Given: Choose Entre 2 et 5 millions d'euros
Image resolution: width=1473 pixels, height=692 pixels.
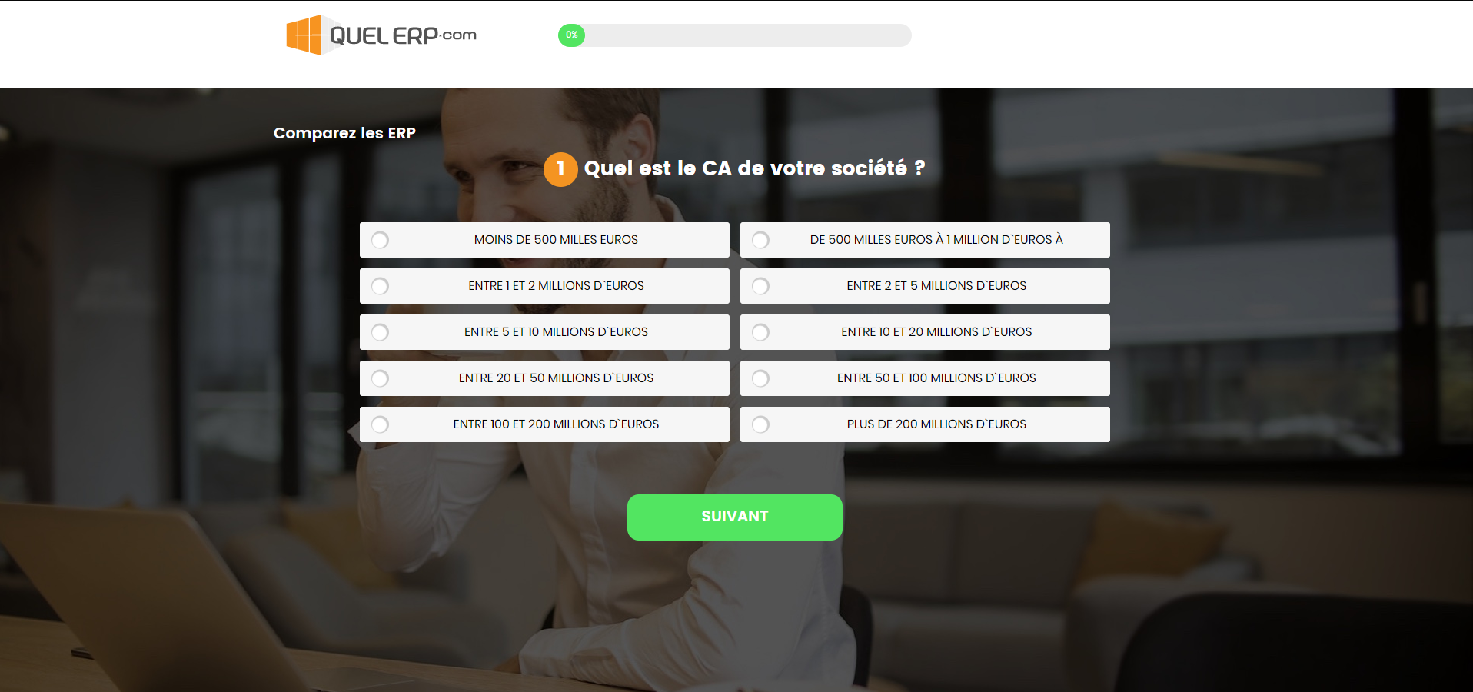Looking at the screenshot, I should coord(925,286).
